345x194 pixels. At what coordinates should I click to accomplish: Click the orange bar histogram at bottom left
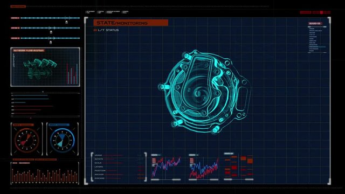click(45, 176)
